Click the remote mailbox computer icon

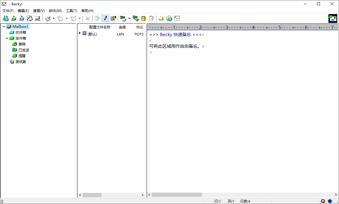click(38, 18)
